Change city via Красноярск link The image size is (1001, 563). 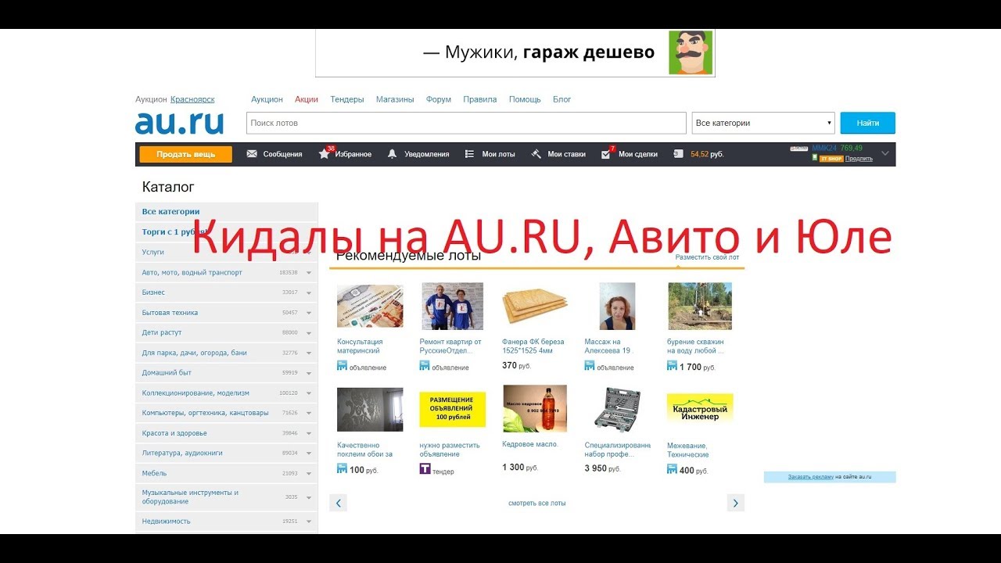192,99
